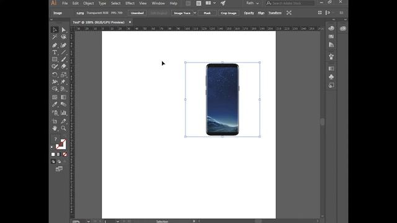This screenshot has width=397, height=223.
Task: Click the Mask button
Action: click(207, 13)
